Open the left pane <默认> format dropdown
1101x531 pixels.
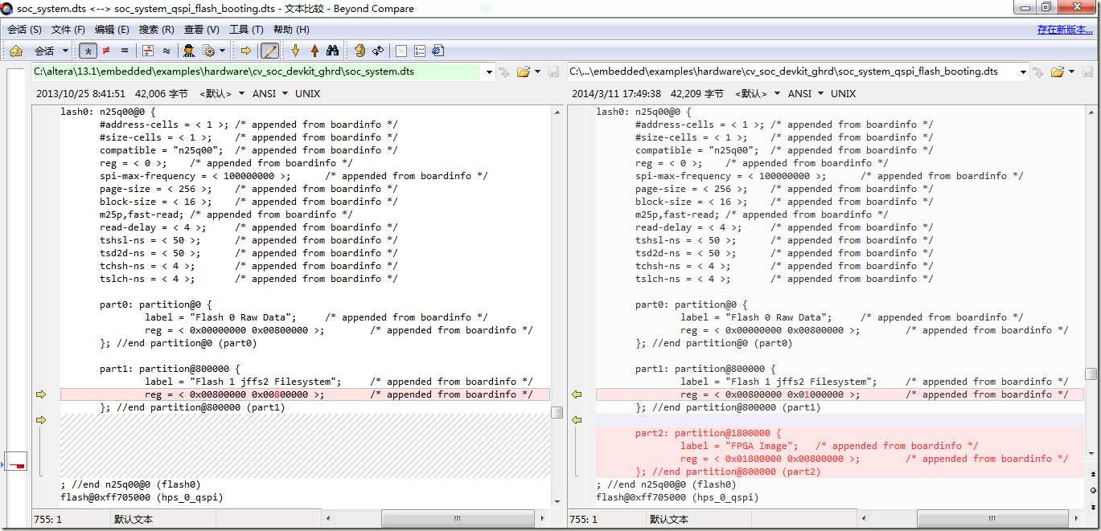[x=222, y=93]
